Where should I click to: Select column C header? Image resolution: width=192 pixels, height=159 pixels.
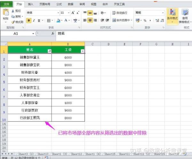pos(92,44)
